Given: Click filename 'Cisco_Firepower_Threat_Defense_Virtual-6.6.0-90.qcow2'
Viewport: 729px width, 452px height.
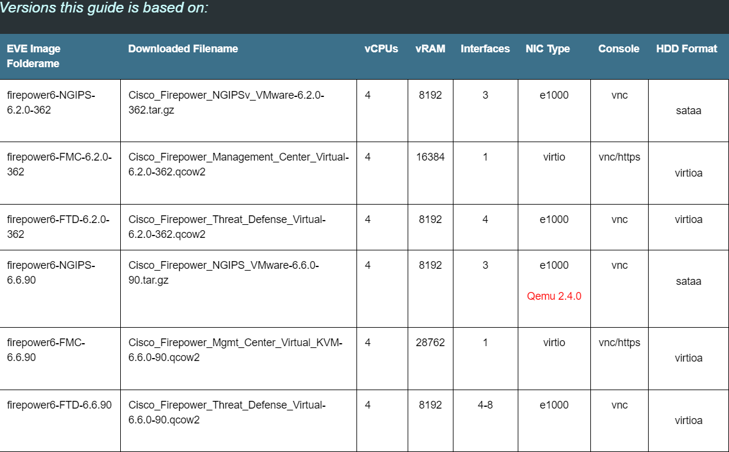Looking at the screenshot, I should [x=227, y=412].
